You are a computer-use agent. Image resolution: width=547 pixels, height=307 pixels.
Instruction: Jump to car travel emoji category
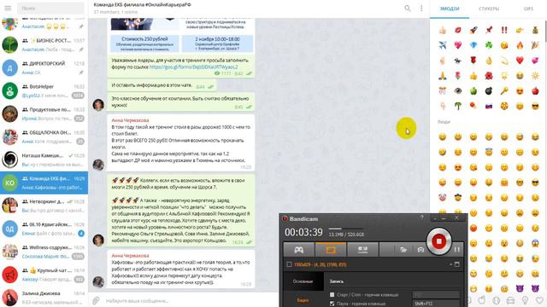[x=510, y=300]
